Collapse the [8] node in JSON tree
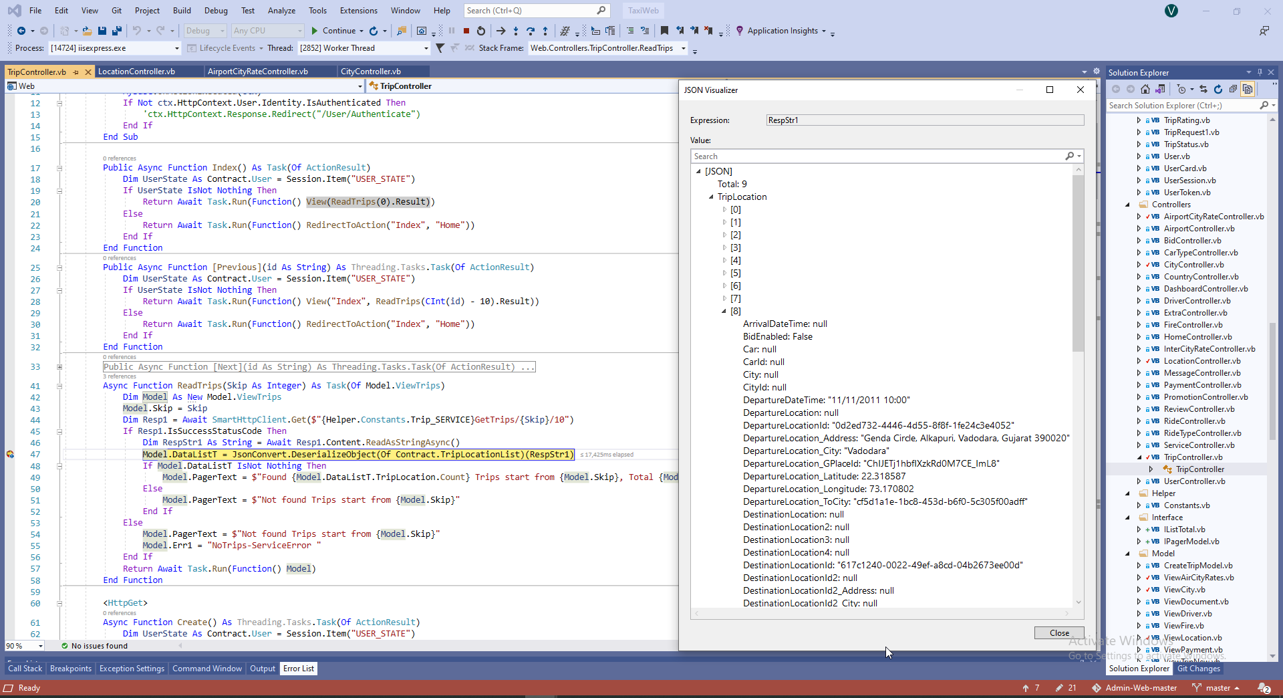Viewport: 1283px width, 698px height. [x=724, y=312]
